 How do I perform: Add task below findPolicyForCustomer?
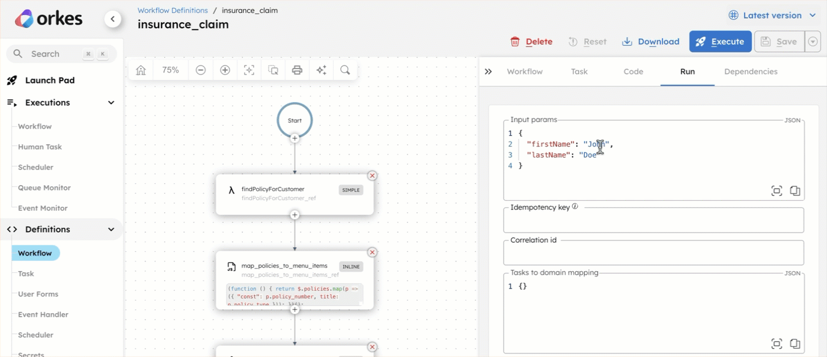point(294,215)
